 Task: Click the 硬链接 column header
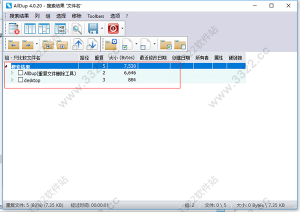coord(235,58)
